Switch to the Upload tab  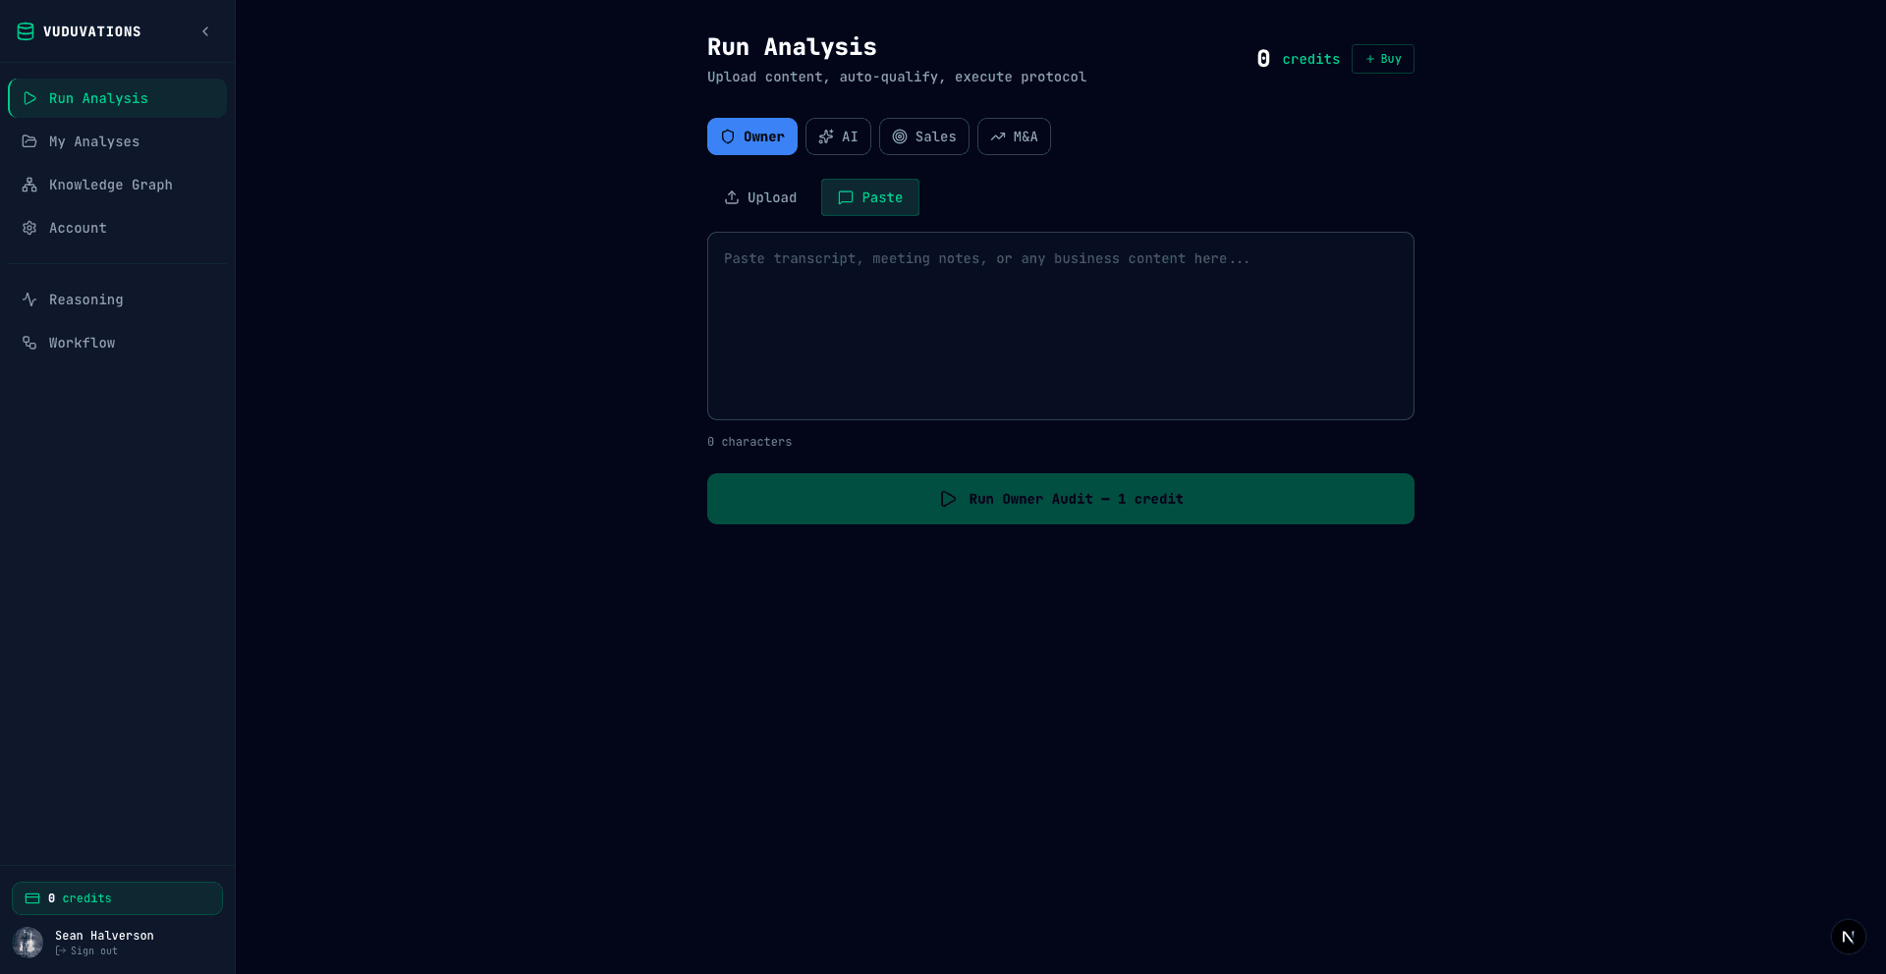click(760, 197)
